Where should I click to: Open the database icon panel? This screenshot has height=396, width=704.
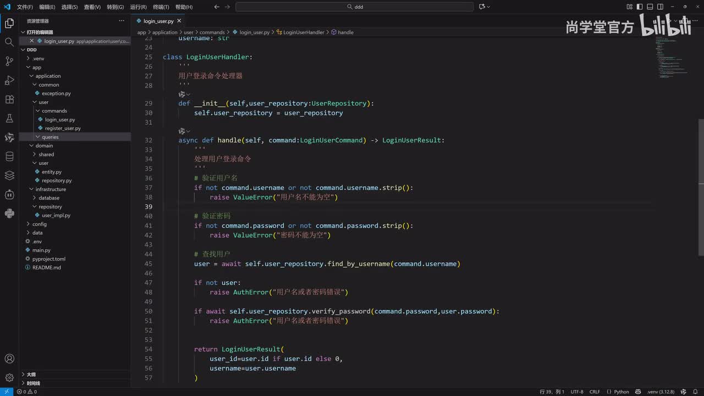pos(9,157)
